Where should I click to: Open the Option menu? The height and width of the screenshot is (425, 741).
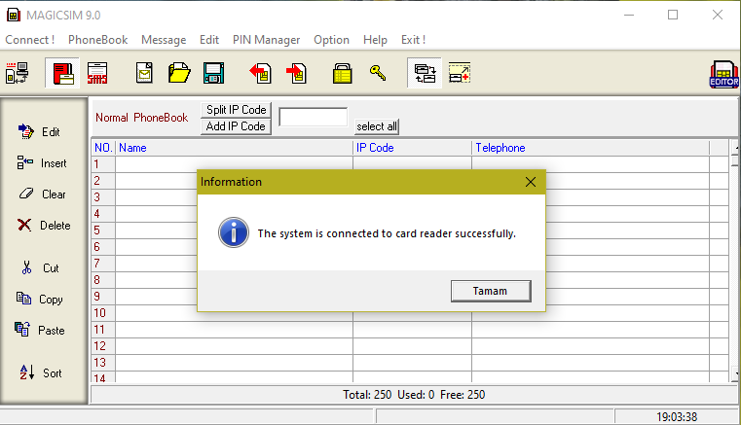coord(331,40)
